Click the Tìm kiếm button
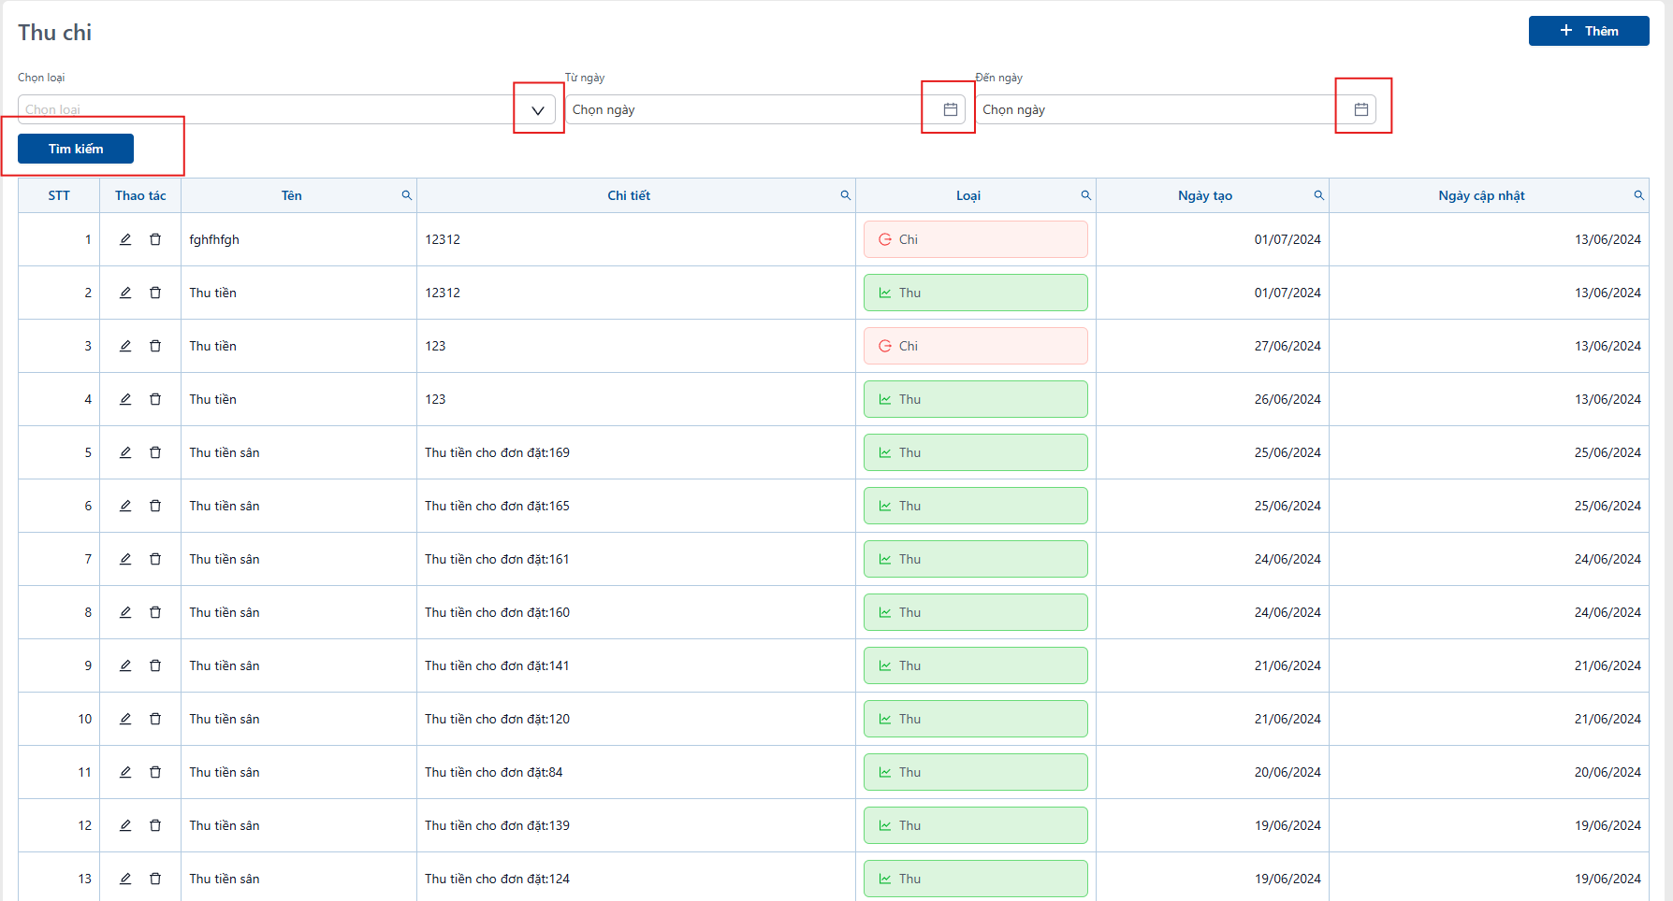This screenshot has width=1673, height=901. click(76, 149)
